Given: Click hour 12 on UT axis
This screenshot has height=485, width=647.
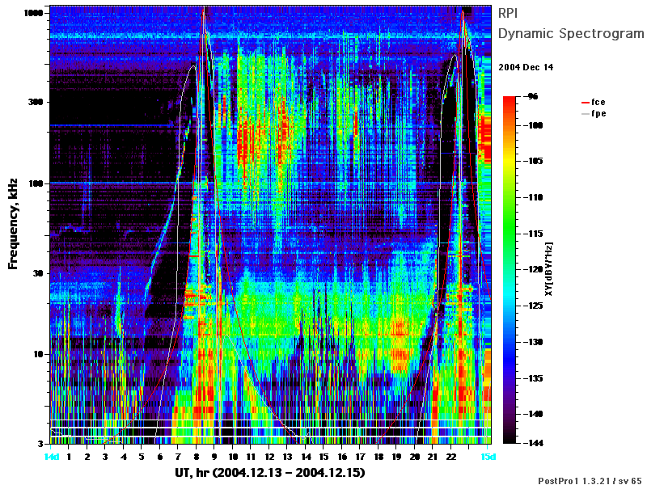Looking at the screenshot, I should (269, 457).
